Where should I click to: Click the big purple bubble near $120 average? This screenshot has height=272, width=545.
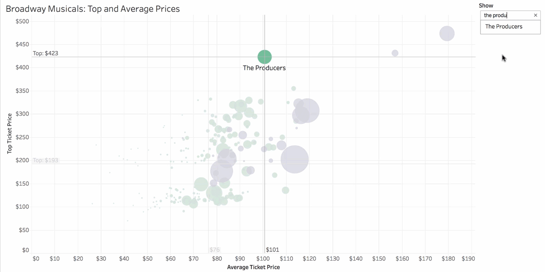[x=307, y=110]
